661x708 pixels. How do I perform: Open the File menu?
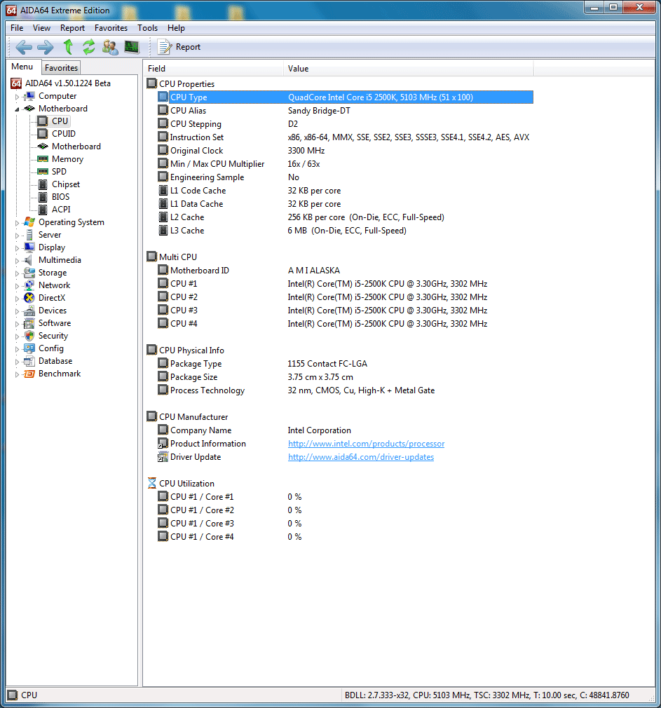(17, 28)
